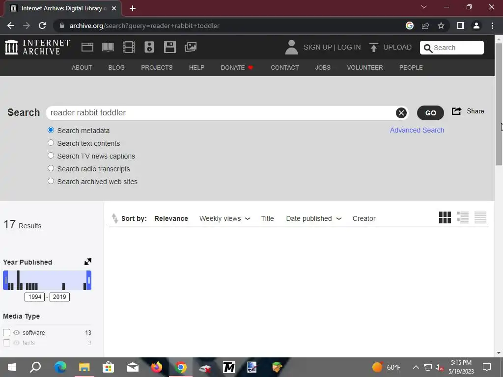Open the JOBS menu item
Screen dimensions: 503x377
[323, 68]
